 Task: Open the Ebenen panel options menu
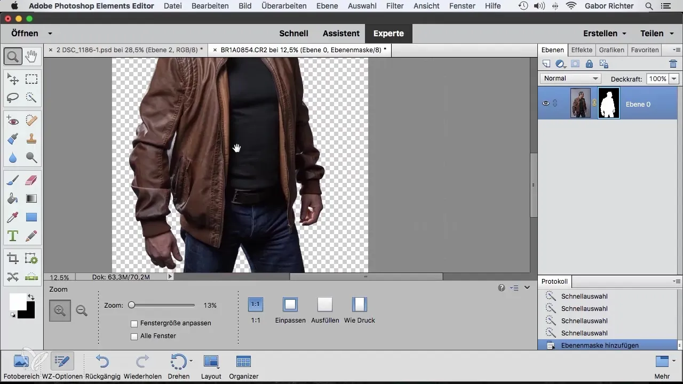coord(677,50)
